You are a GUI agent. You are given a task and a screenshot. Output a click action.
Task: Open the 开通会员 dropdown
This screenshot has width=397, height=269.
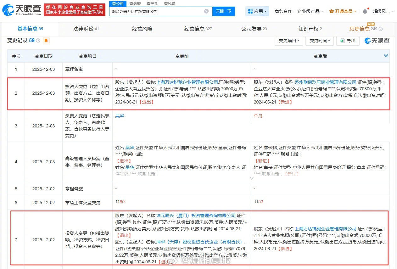point(343,11)
